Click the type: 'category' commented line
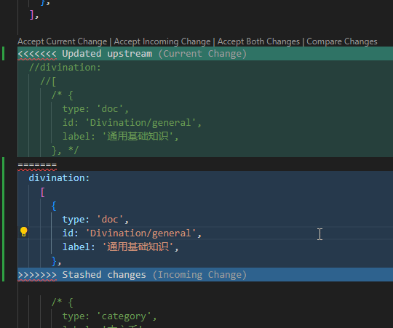Screen dimensions: 393x328 coord(109,316)
